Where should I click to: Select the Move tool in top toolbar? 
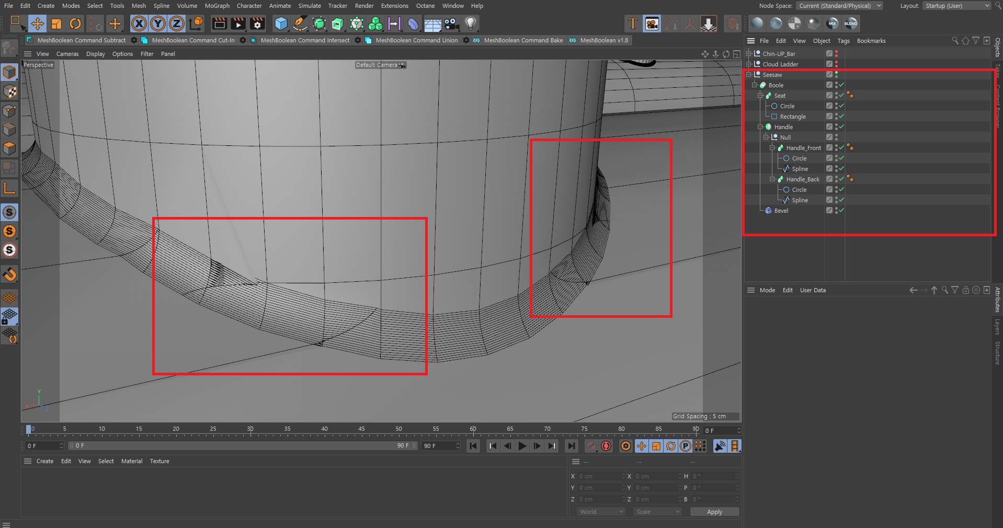[x=37, y=24]
